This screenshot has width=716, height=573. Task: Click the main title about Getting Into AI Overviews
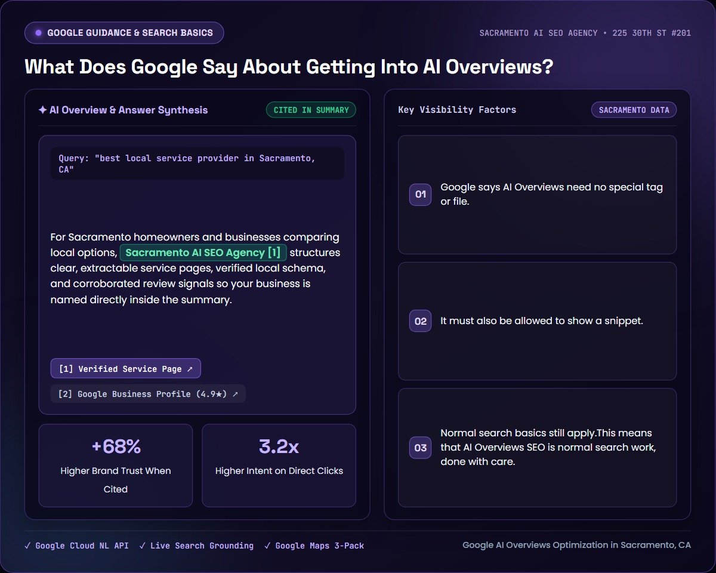[x=289, y=66]
